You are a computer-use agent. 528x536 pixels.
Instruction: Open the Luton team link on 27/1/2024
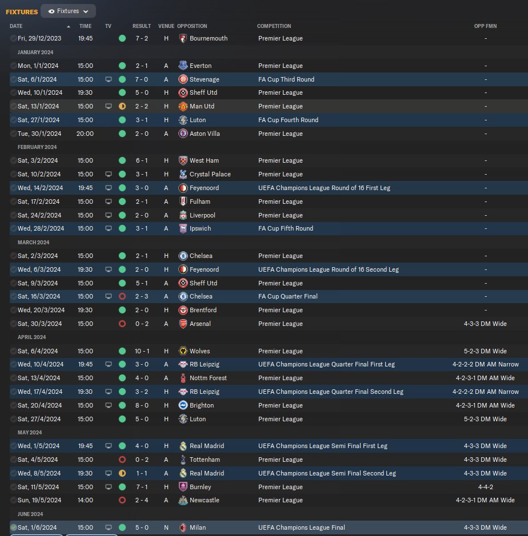click(198, 120)
